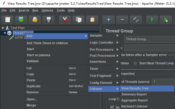Click the comments input field
Image resolution: width=175 pixels, height=109 pixels.
click(x=150, y=48)
